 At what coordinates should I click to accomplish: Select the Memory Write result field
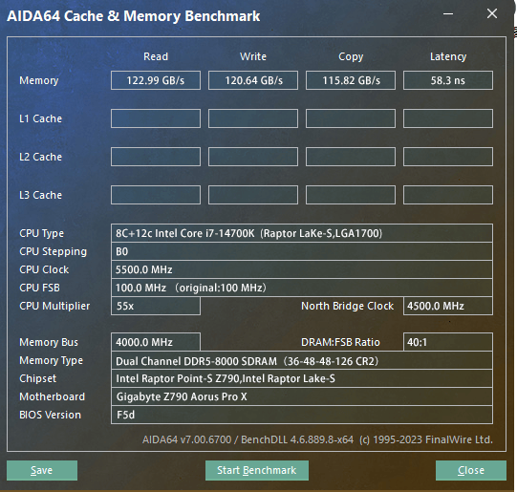click(x=253, y=80)
